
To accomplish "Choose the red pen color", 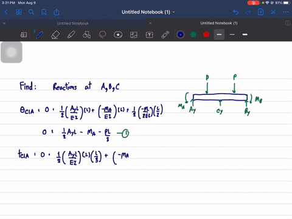I will tap(206, 35).
